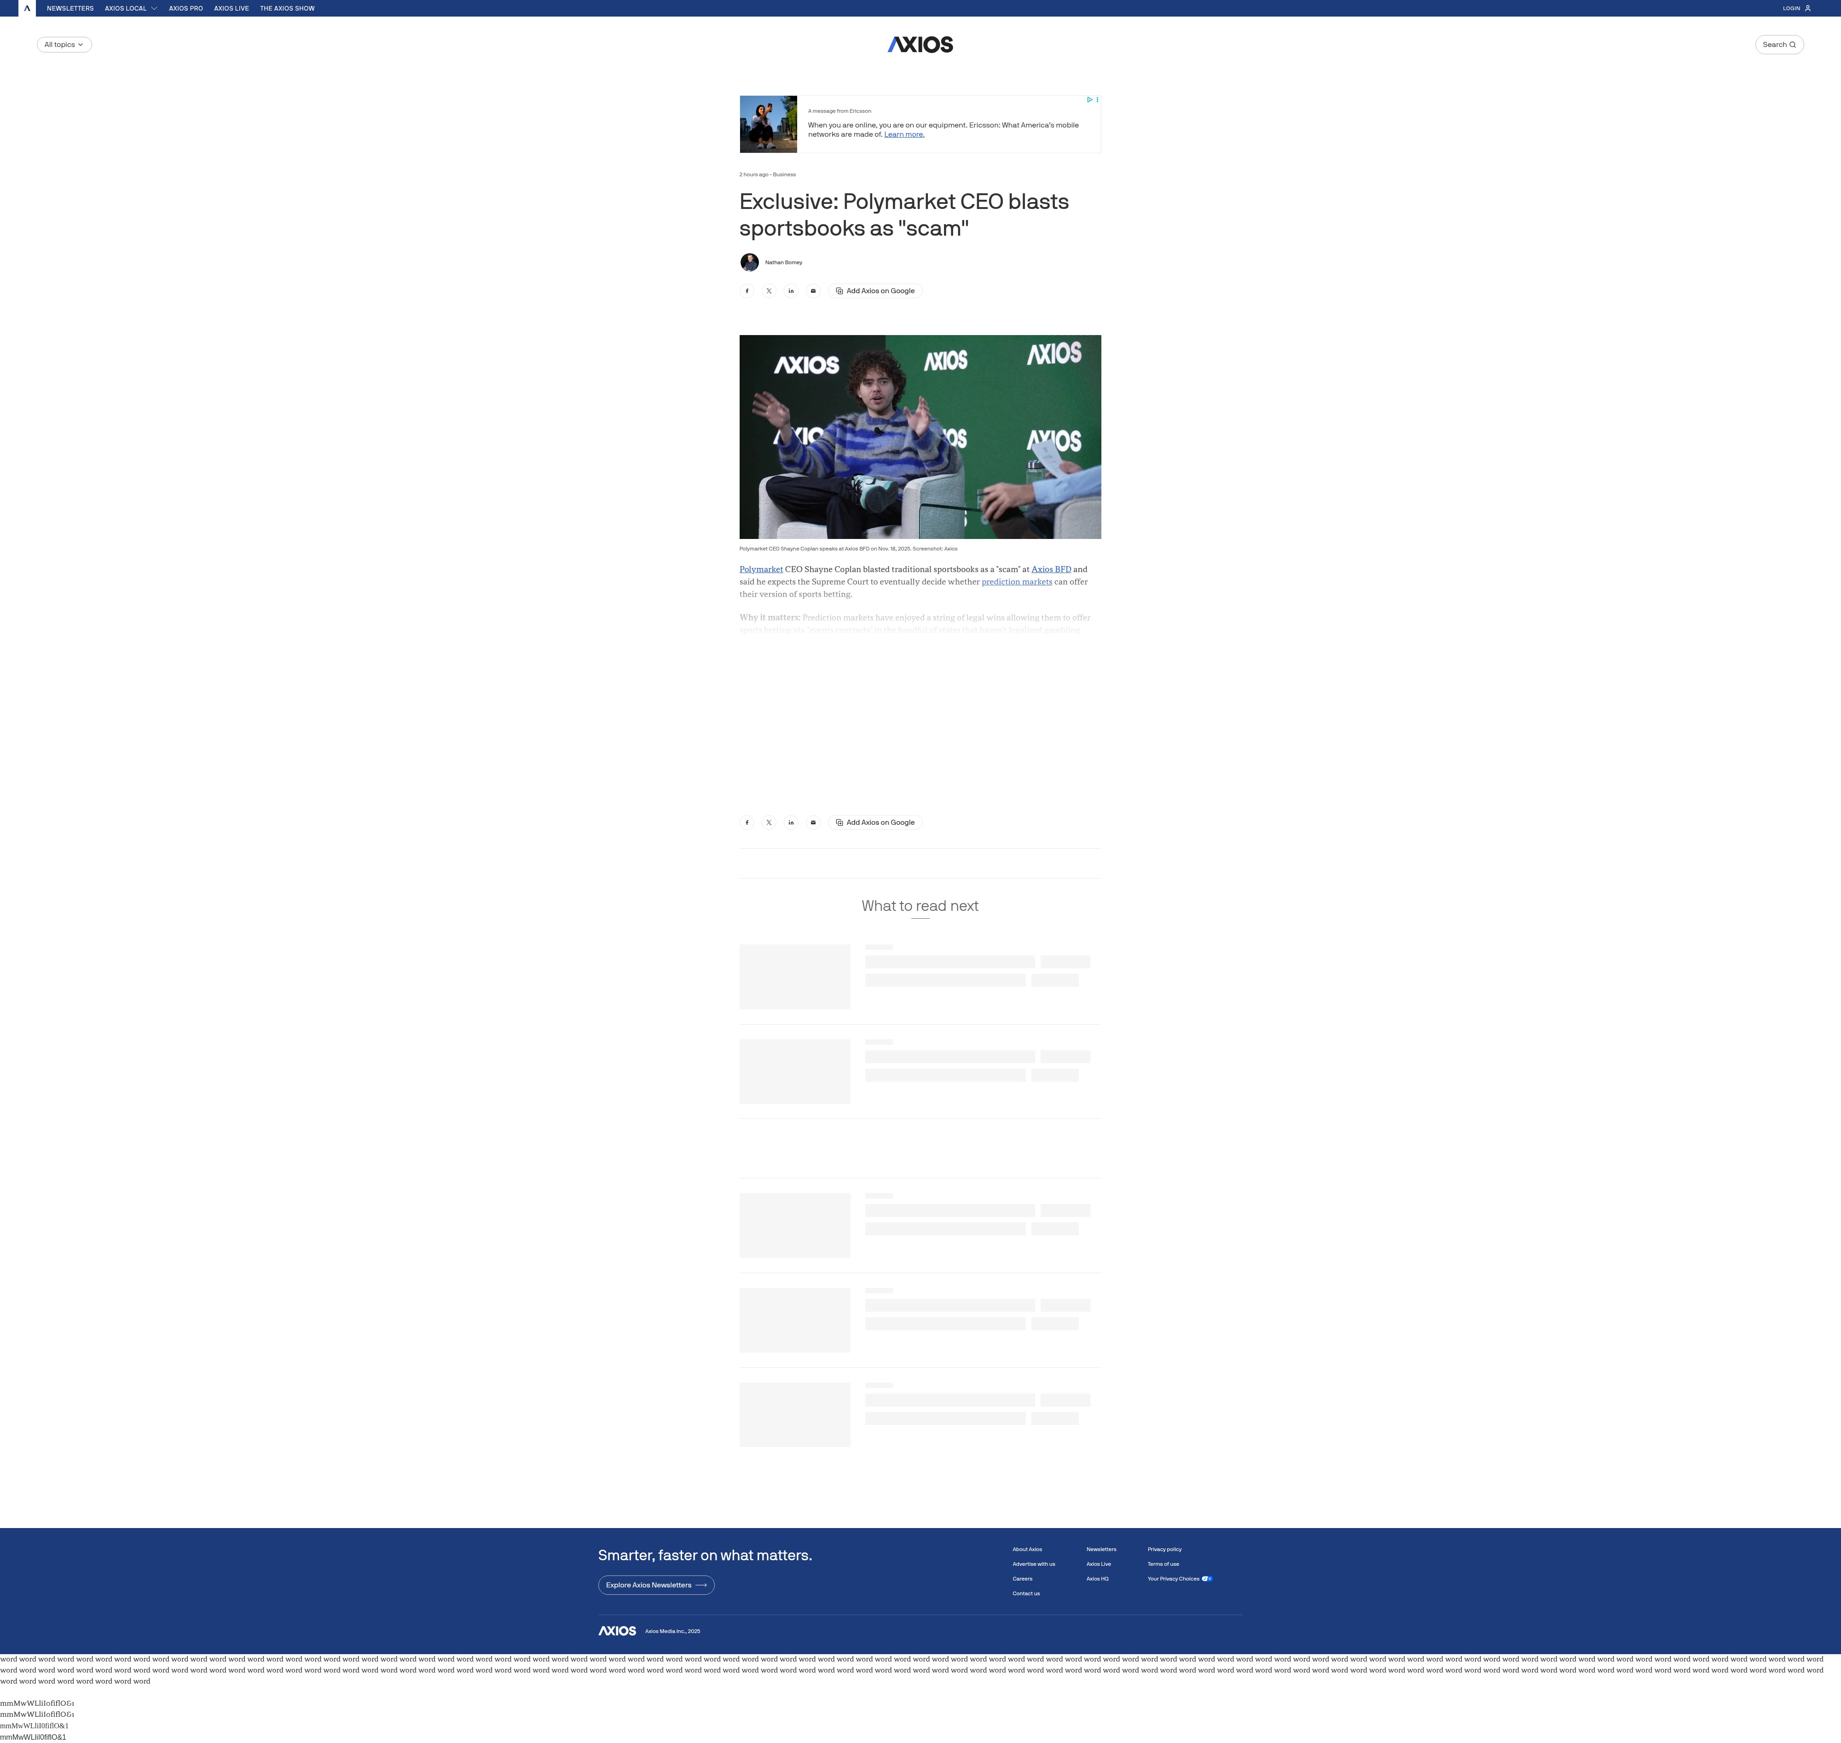Click Add Axios on Google at article bottom
Image resolution: width=1841 pixels, height=1743 pixels.
(x=875, y=822)
